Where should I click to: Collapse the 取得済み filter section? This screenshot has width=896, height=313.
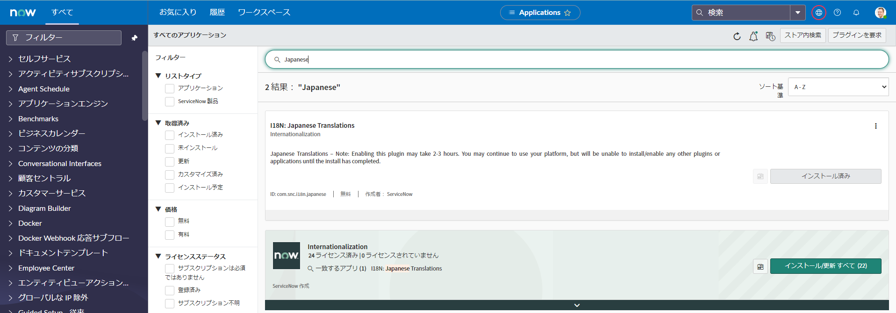158,123
